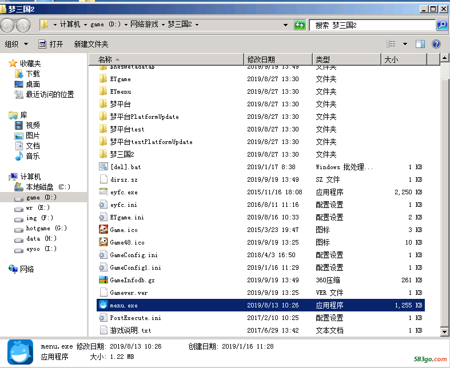Select the 梦三国2 folder in file list
This screenshot has height=368, width=450.
[x=261, y=154]
